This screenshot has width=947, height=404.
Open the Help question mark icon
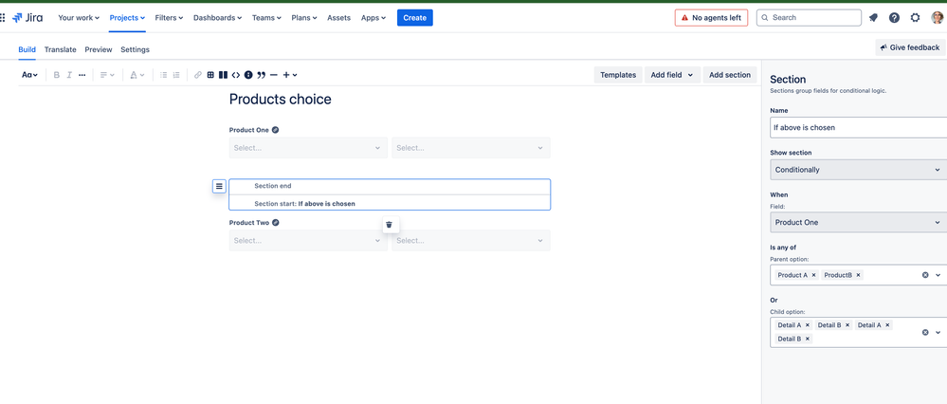click(x=895, y=17)
